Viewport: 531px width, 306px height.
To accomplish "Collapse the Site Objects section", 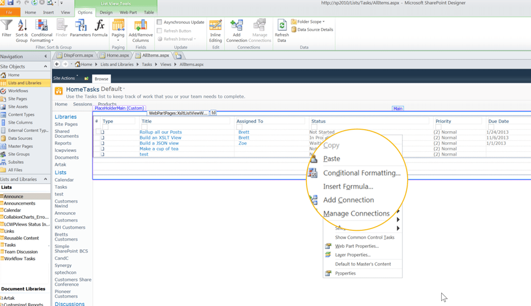I will coord(46,66).
